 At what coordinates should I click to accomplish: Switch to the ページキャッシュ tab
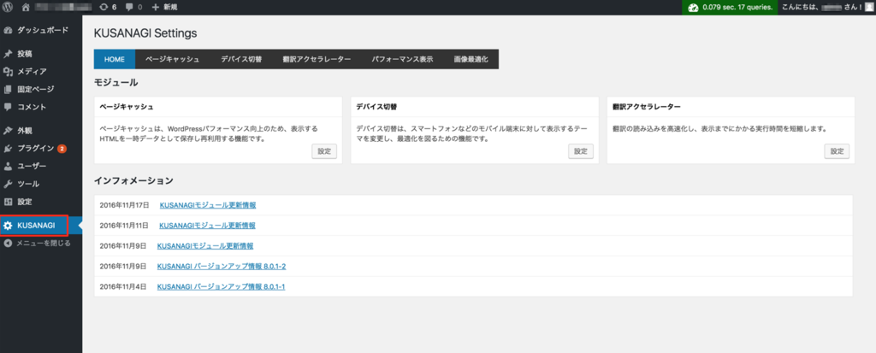pos(172,60)
